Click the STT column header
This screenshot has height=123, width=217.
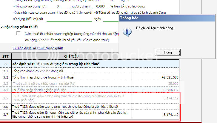point(5,56)
